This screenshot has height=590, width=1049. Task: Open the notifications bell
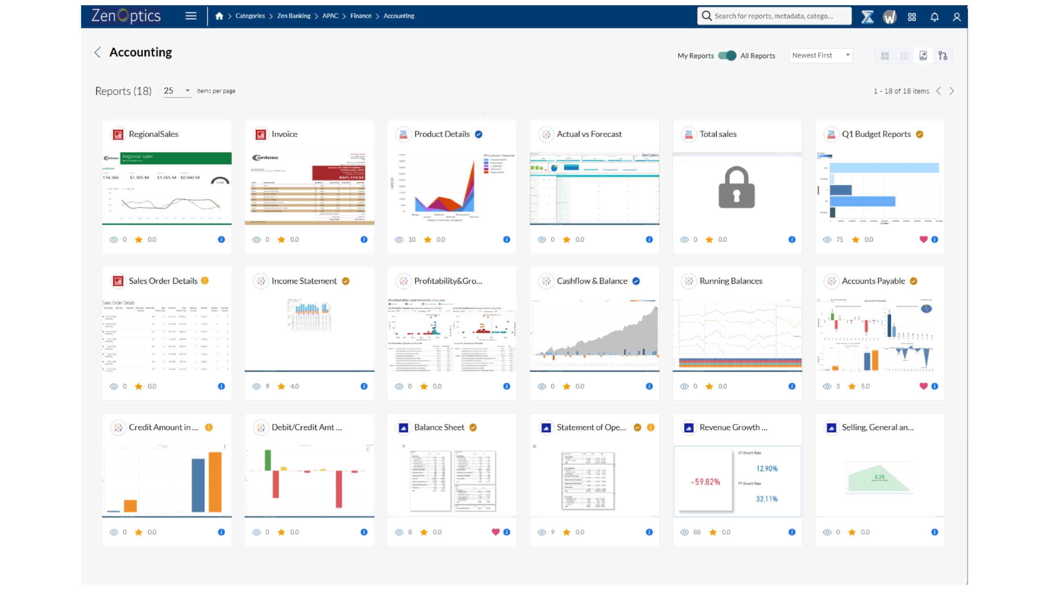pyautogui.click(x=934, y=17)
